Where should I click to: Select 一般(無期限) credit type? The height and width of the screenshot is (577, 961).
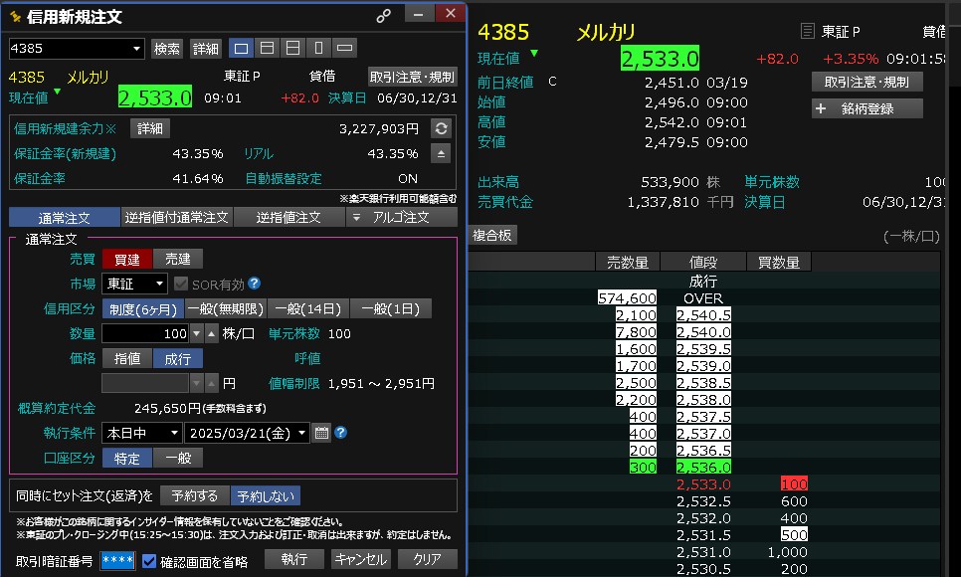(226, 309)
